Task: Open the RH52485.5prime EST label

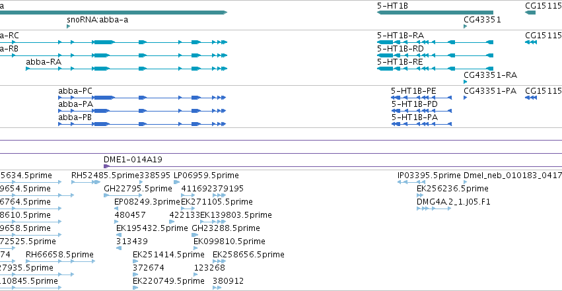Action: [105, 176]
